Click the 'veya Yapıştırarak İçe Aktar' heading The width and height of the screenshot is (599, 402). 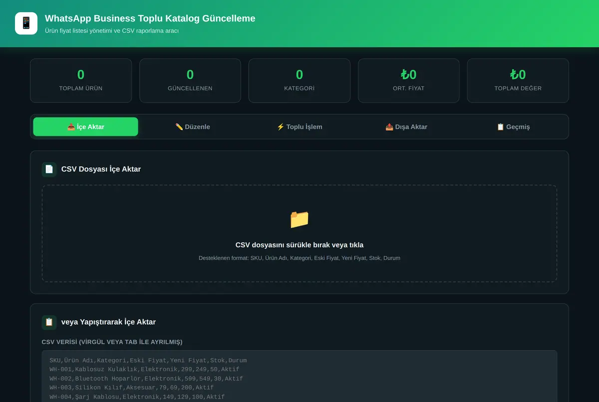[x=108, y=322]
